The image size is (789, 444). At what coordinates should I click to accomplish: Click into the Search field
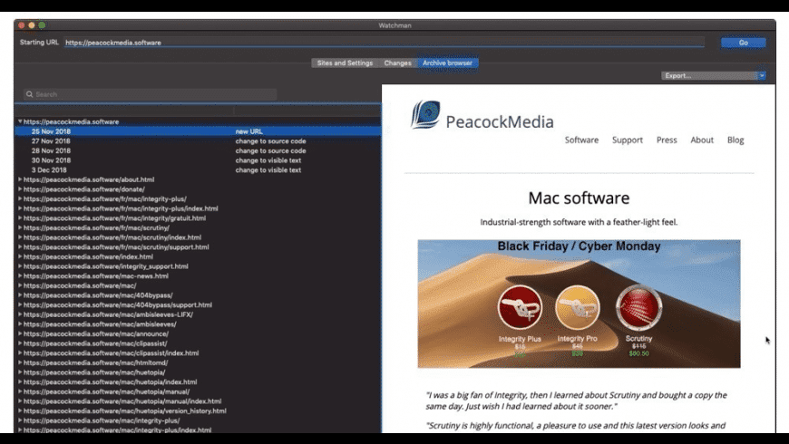(x=150, y=94)
